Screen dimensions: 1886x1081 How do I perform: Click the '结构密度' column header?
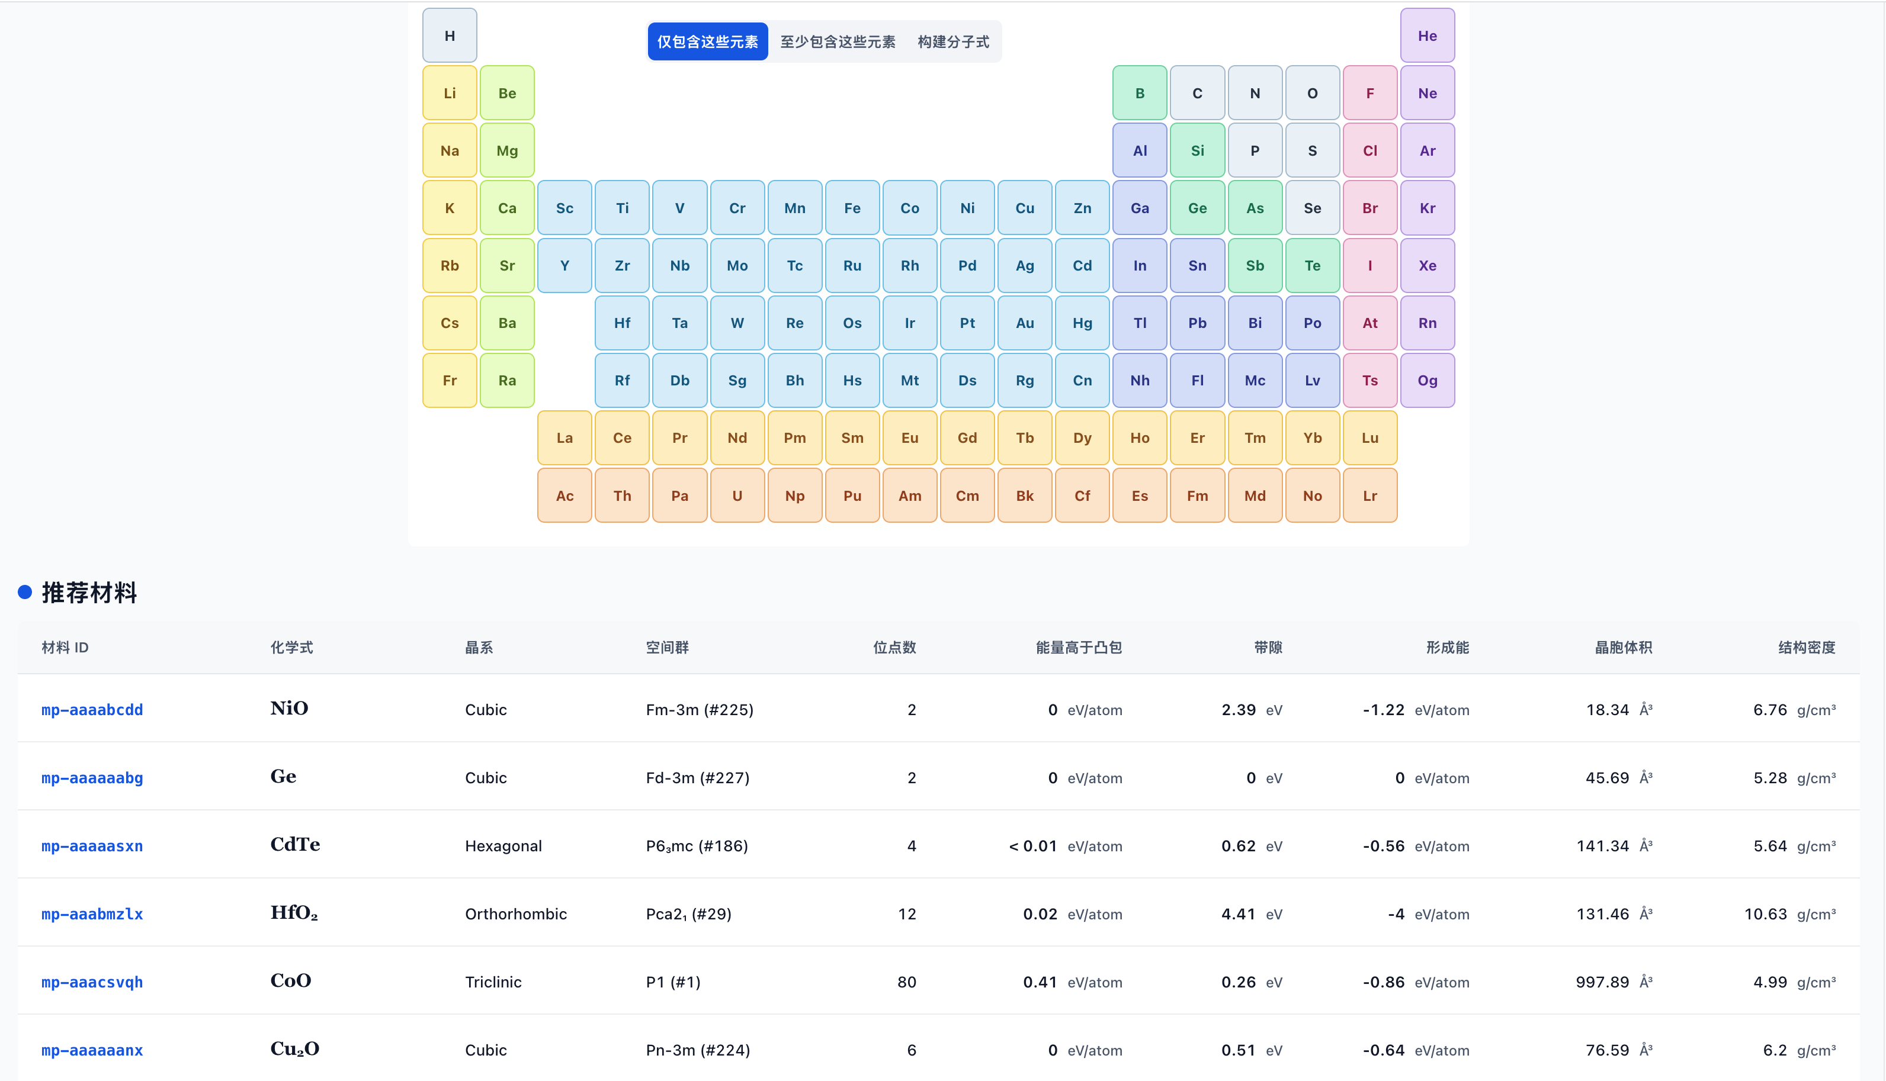point(1807,648)
